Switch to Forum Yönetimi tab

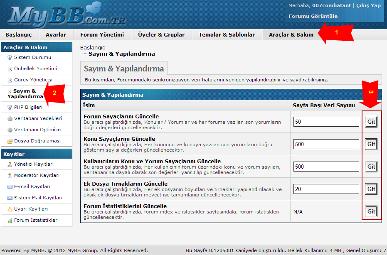[102, 35]
